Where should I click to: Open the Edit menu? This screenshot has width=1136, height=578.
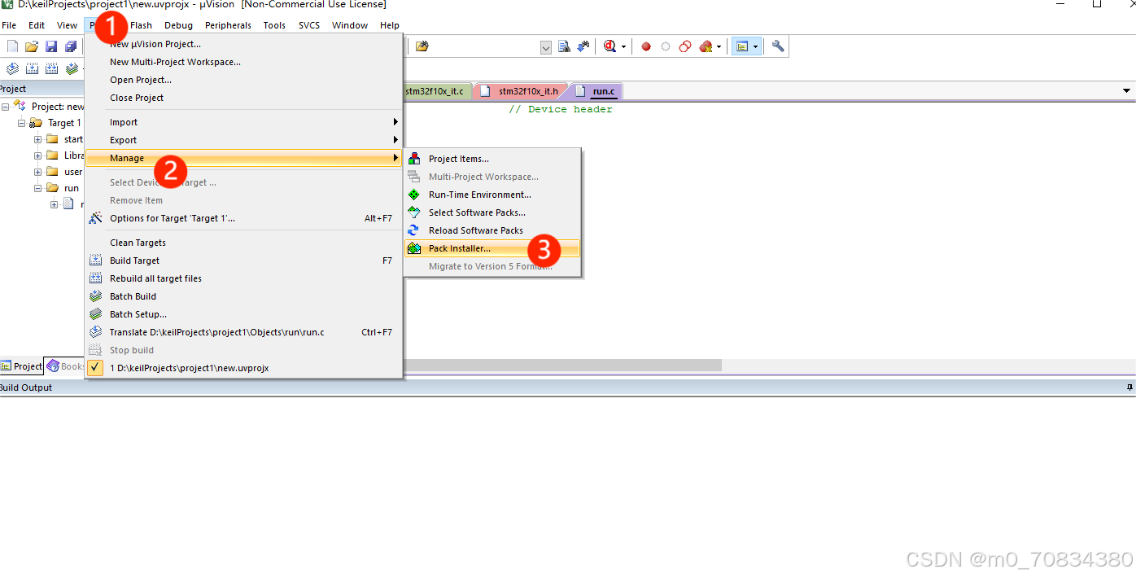coord(37,25)
